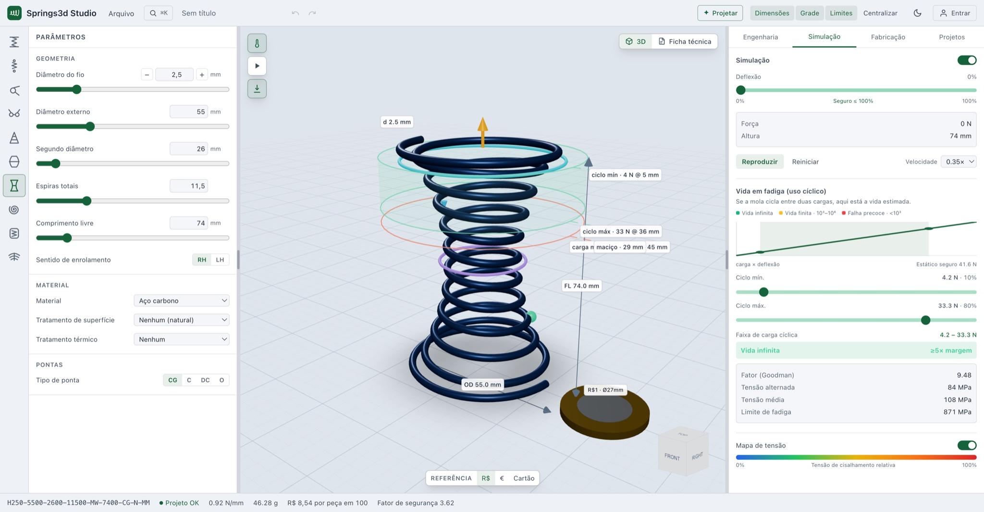984x512 pixels.
Task: Select the spiral spring type icon
Action: coord(14,210)
